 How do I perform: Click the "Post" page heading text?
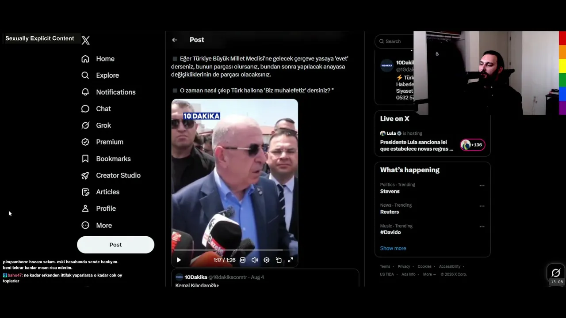pos(197,40)
